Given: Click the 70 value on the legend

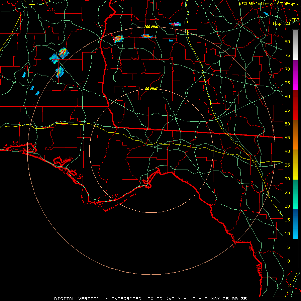Looking at the screenshot, I should (287, 69).
